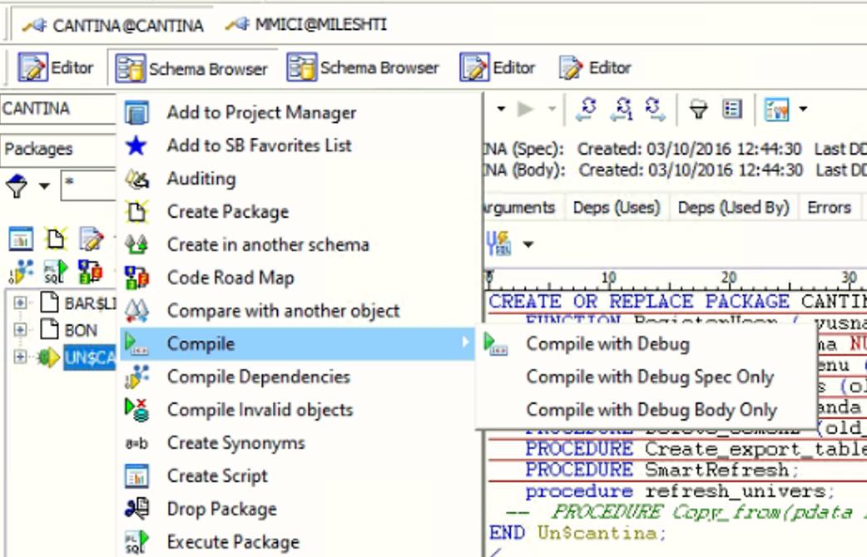Choose Create Synonyms
Screen dimensions: 867x557
[235, 443]
